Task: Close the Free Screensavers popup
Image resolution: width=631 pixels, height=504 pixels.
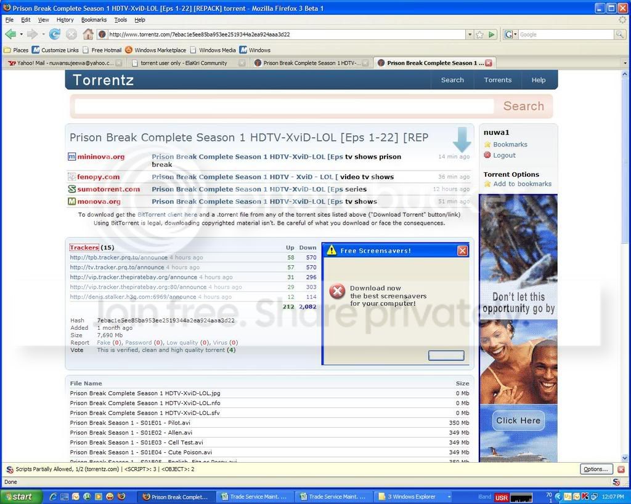Action: pos(462,251)
